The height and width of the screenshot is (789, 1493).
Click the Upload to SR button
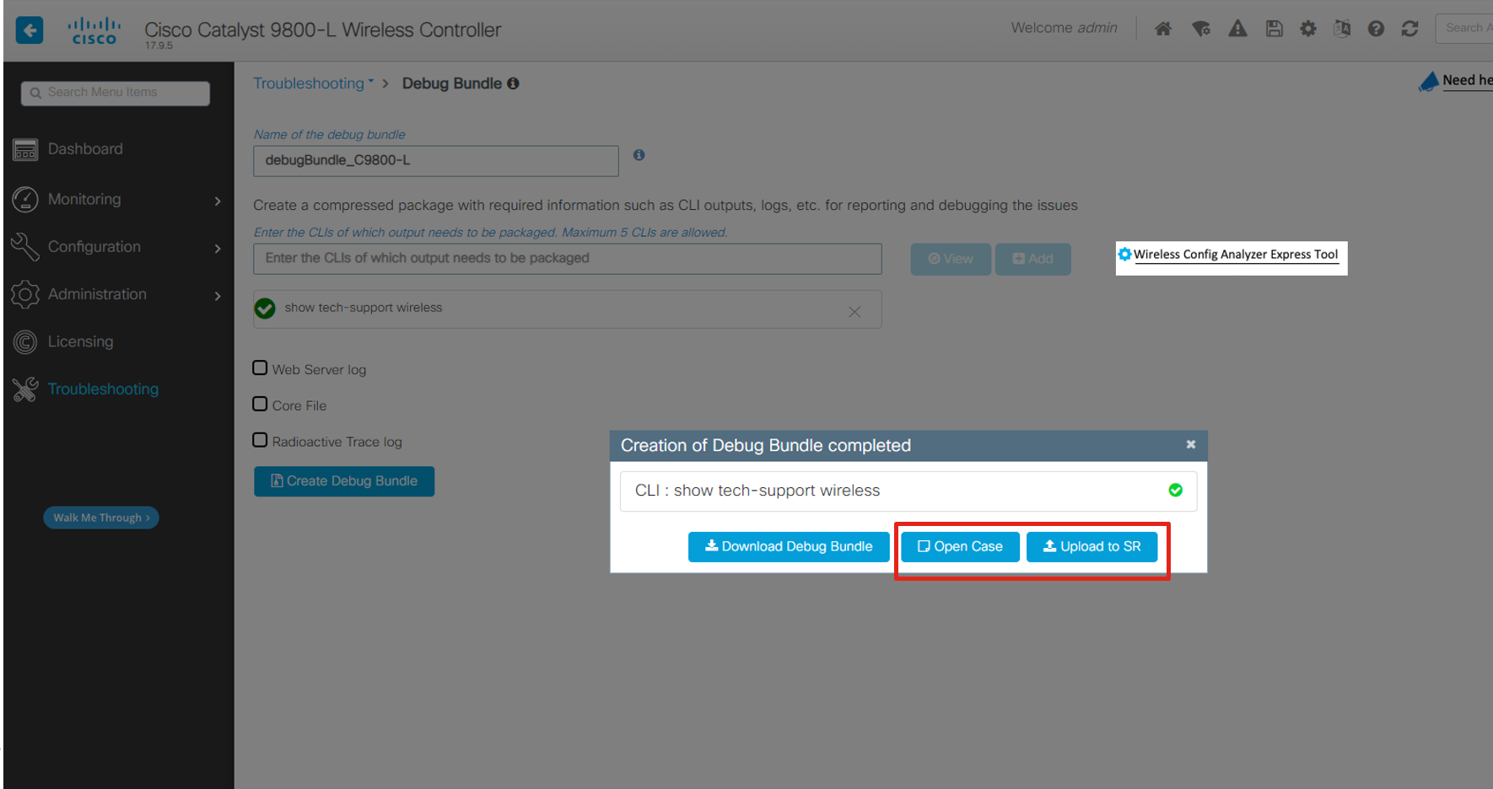1091,547
